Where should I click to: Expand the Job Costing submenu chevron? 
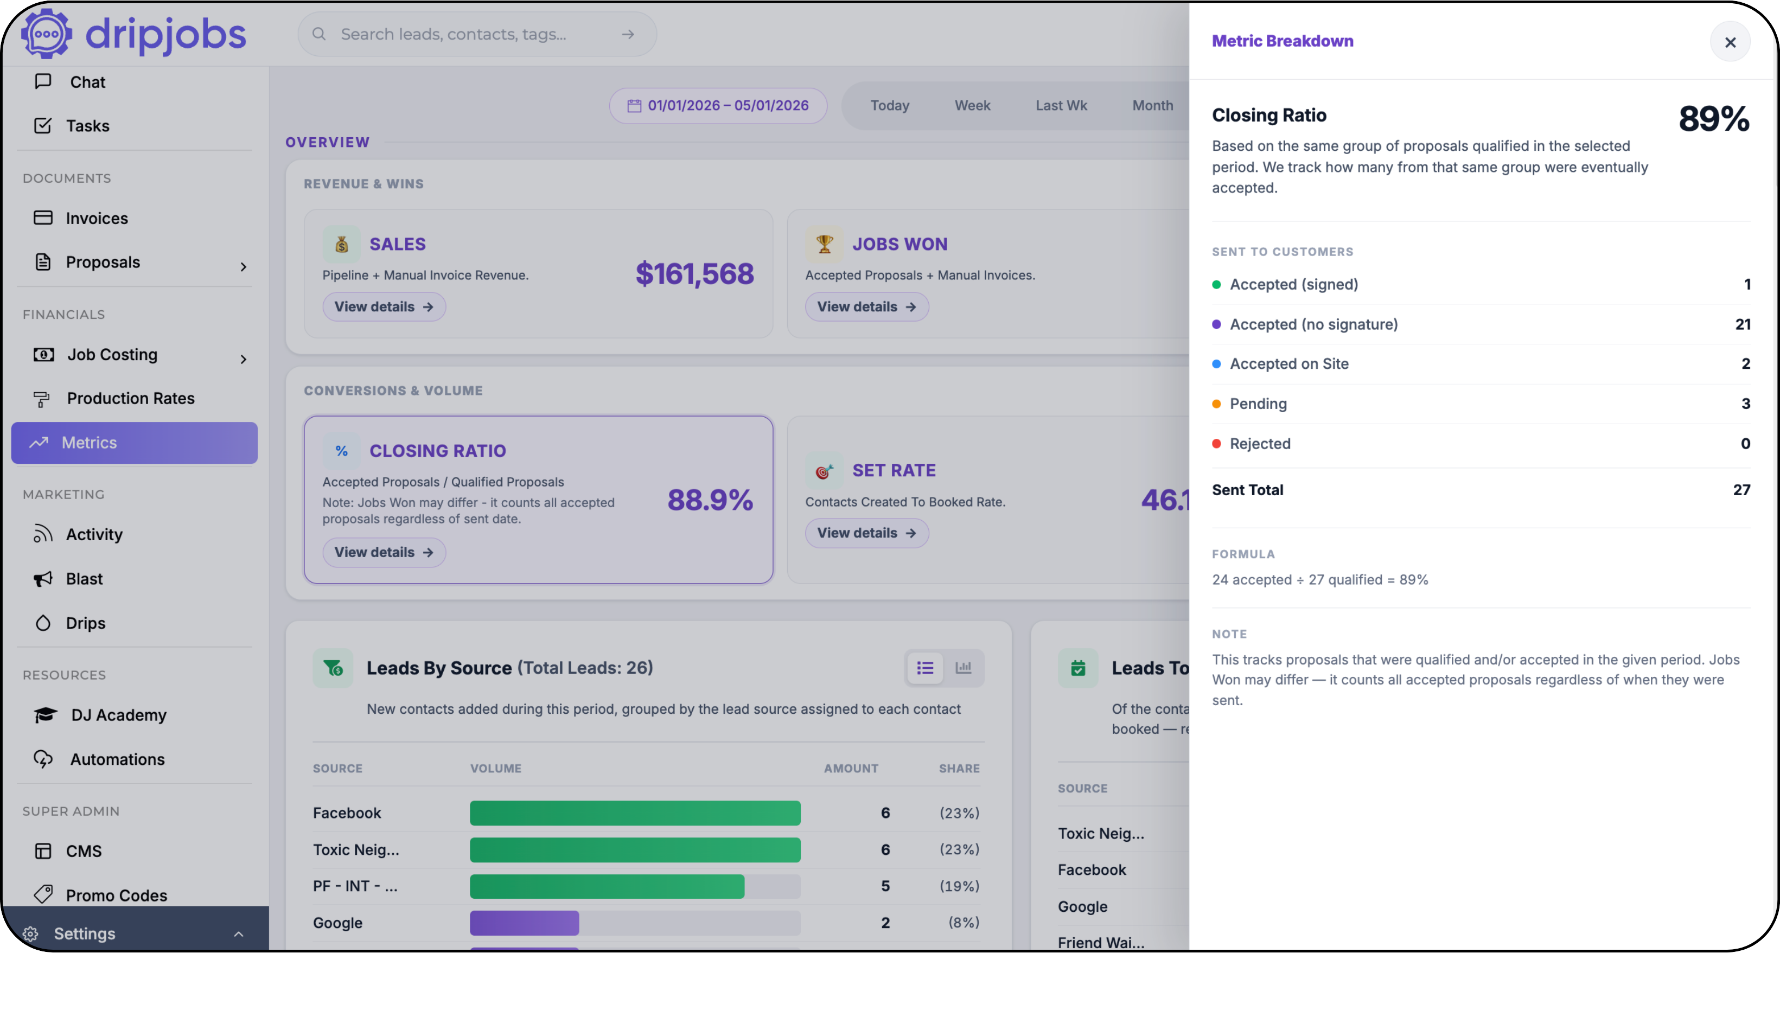(243, 359)
